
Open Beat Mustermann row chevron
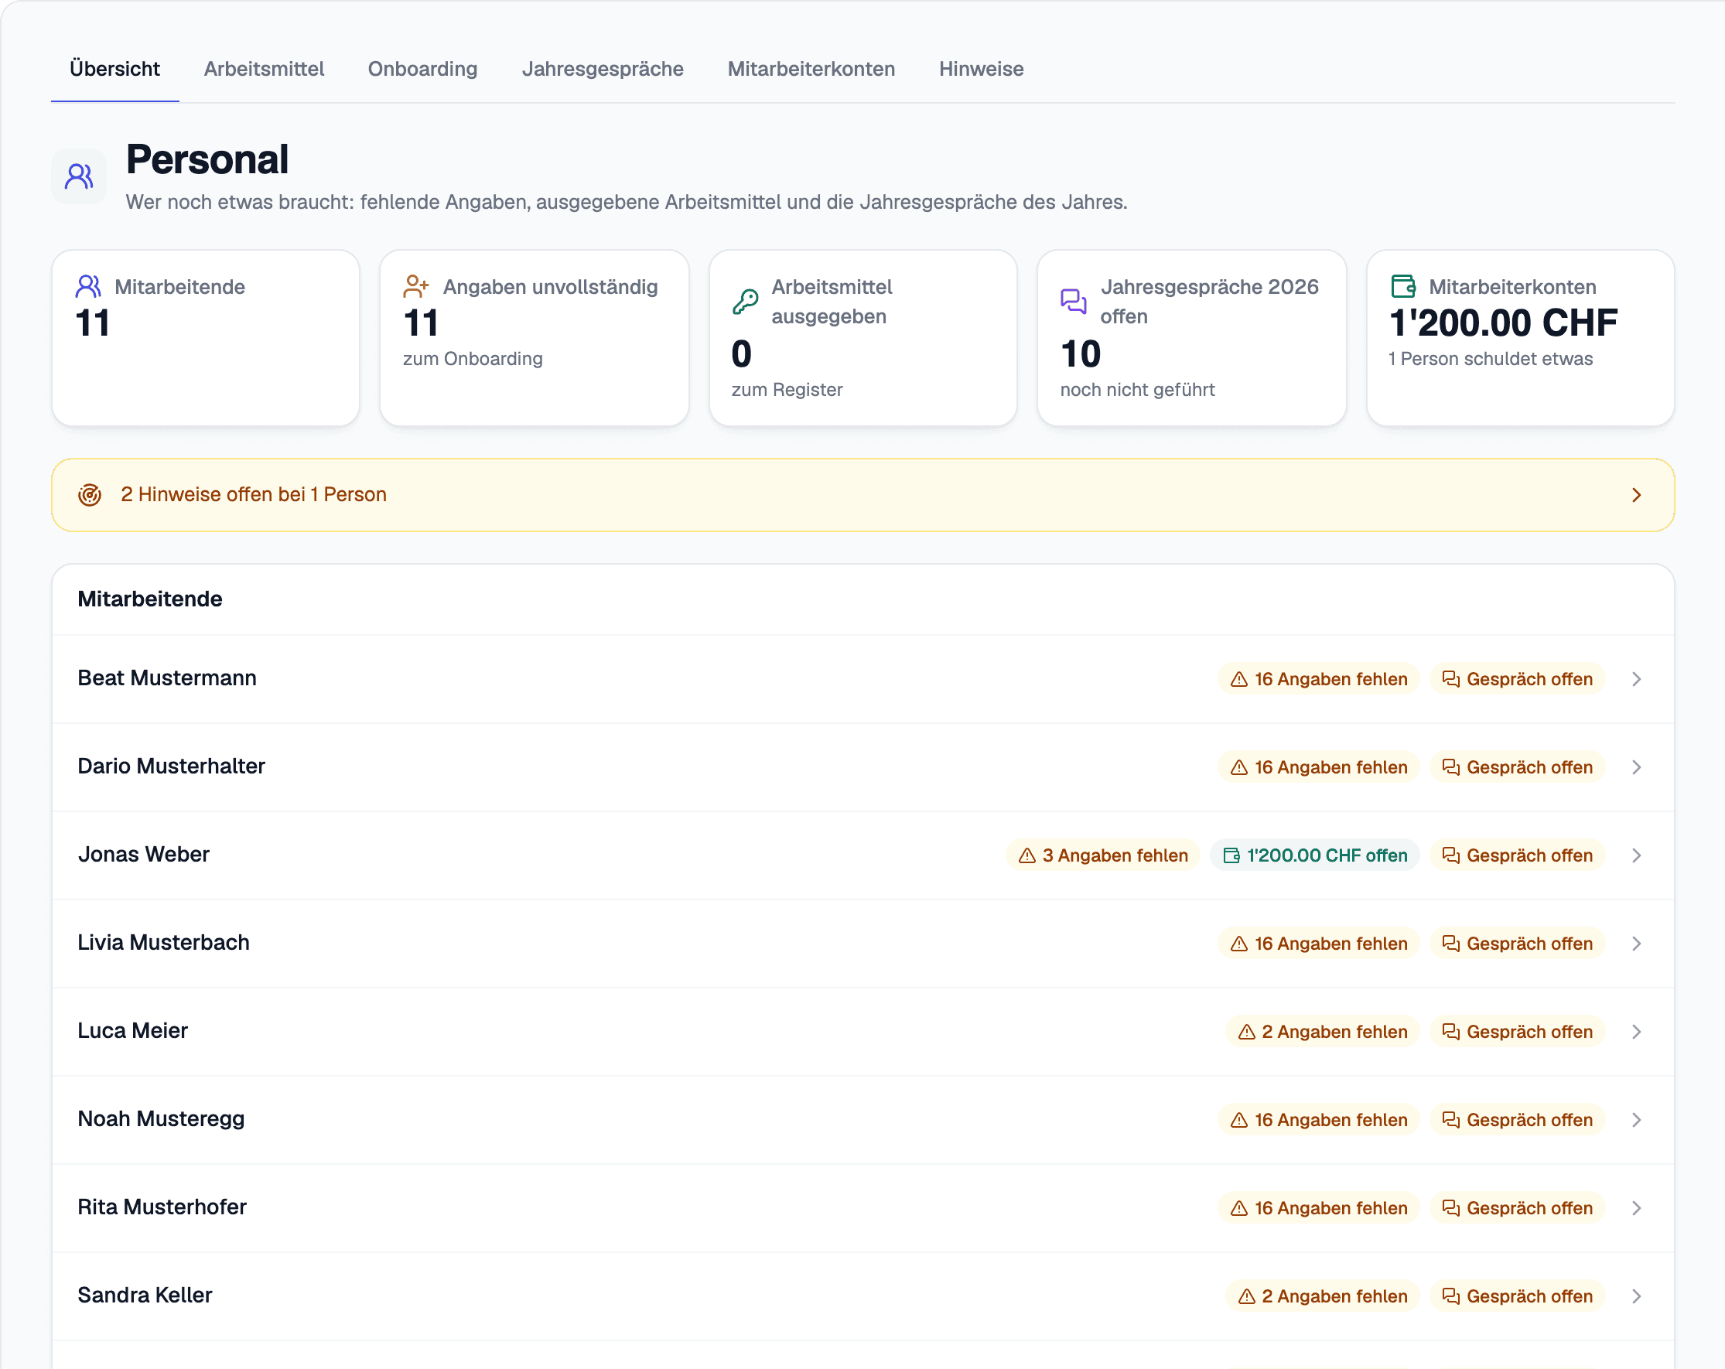(1637, 679)
